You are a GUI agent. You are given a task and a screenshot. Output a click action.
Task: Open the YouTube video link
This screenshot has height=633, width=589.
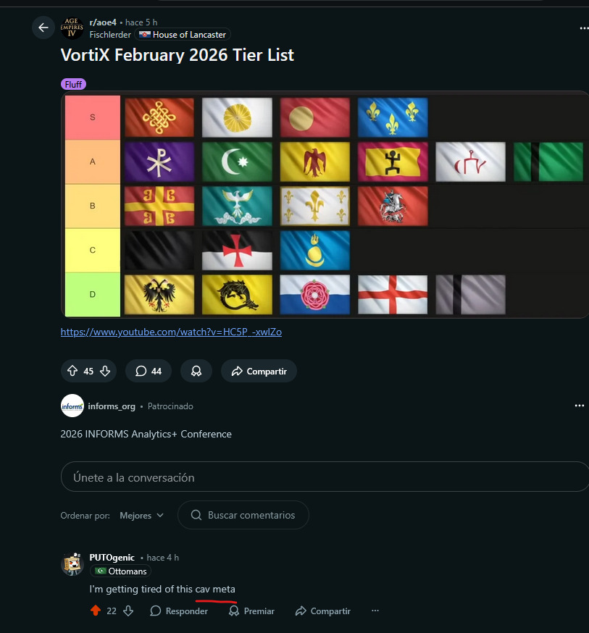click(171, 332)
